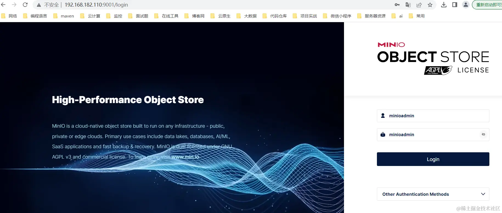Click the browser forward arrow
The width and height of the screenshot is (502, 213).
point(14,5)
